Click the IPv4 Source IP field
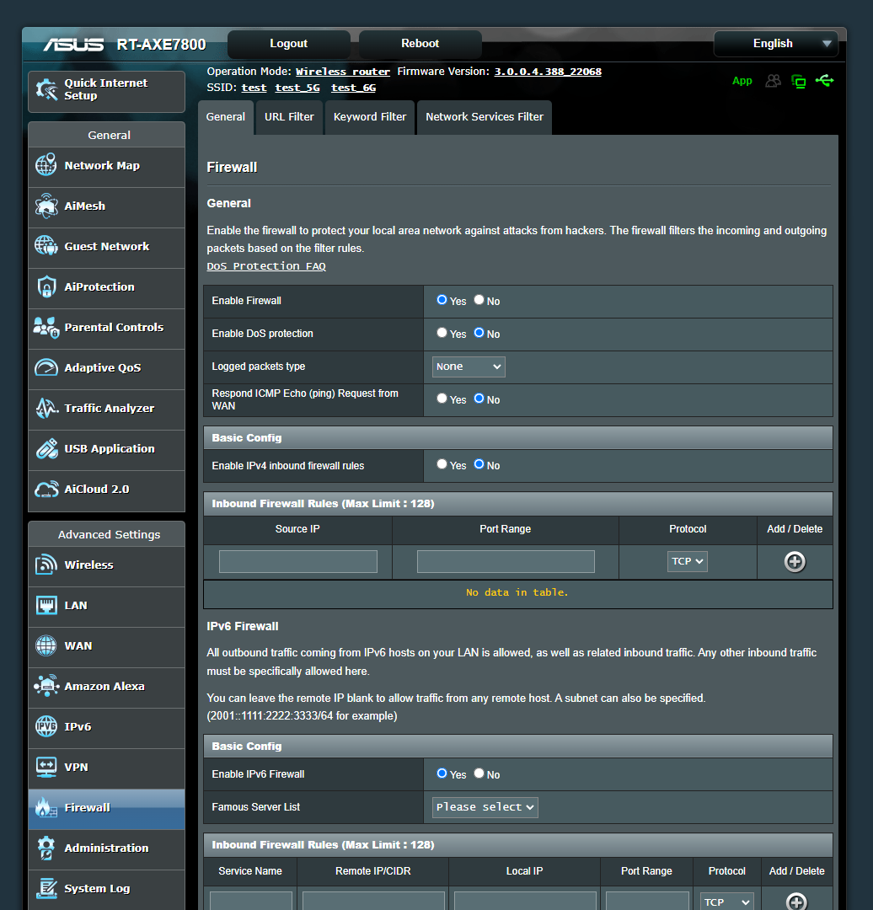This screenshot has height=910, width=873. pyautogui.click(x=297, y=562)
